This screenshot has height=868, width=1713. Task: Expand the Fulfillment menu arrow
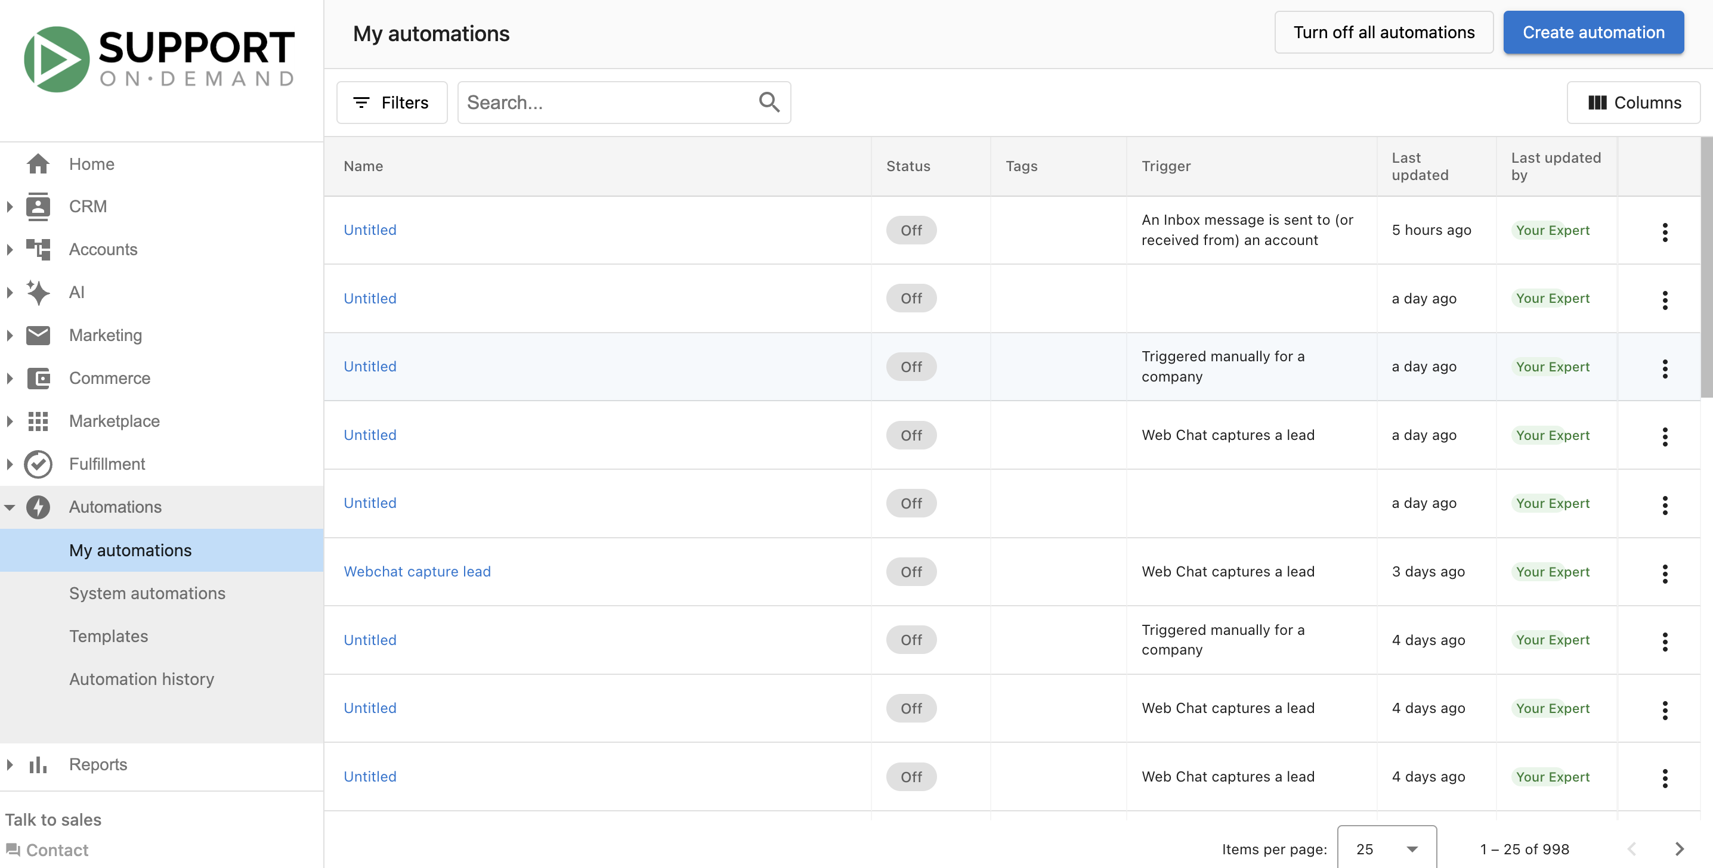[10, 464]
